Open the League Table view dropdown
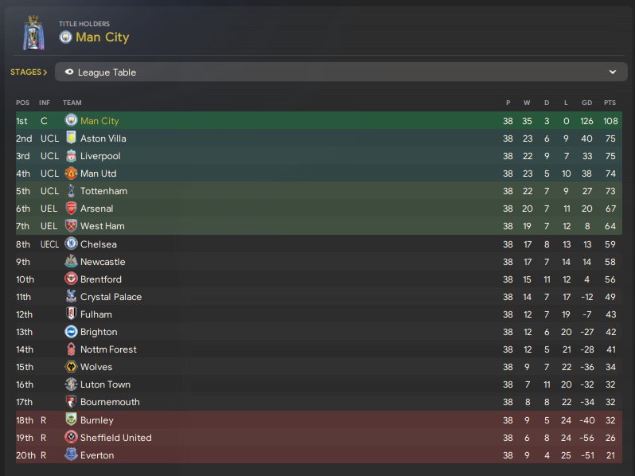 click(x=338, y=72)
